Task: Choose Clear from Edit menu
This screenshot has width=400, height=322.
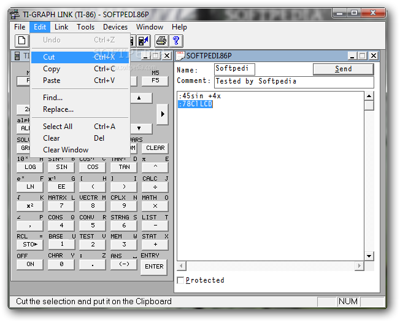Action: click(x=80, y=138)
